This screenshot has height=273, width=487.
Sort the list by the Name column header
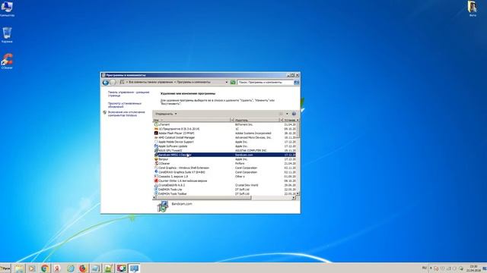point(191,120)
